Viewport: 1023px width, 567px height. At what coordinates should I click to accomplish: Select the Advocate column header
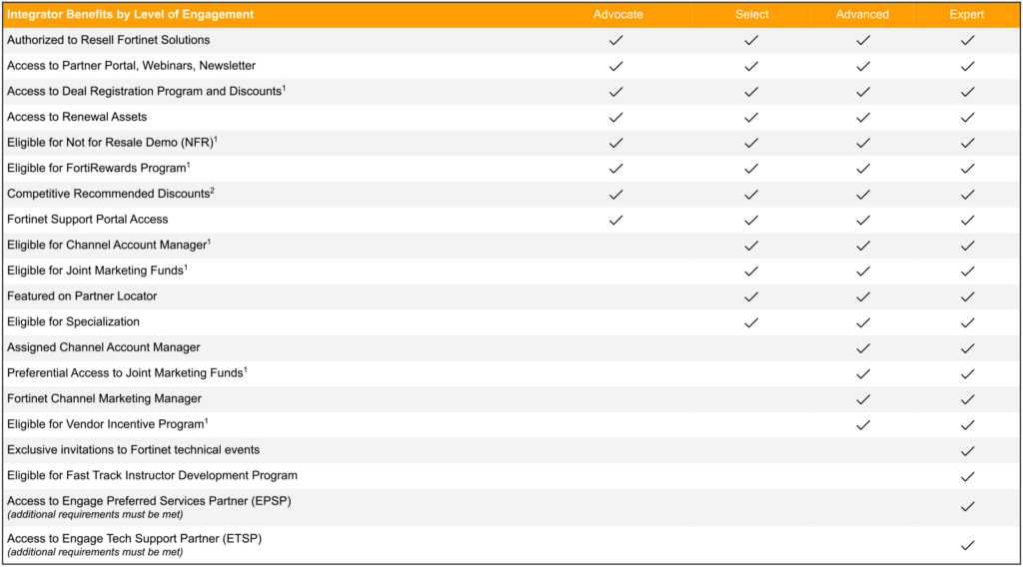point(617,14)
